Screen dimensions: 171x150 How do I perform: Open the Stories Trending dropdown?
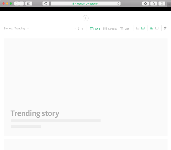[x=21, y=29]
